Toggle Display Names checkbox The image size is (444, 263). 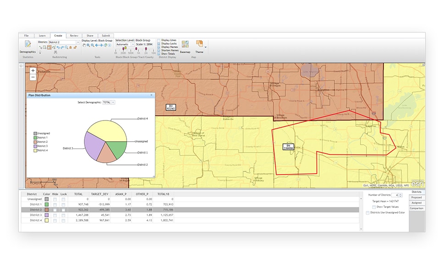pyautogui.click(x=159, y=47)
